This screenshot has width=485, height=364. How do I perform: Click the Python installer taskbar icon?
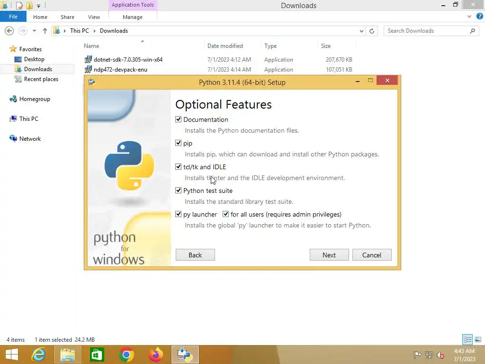pyautogui.click(x=185, y=355)
